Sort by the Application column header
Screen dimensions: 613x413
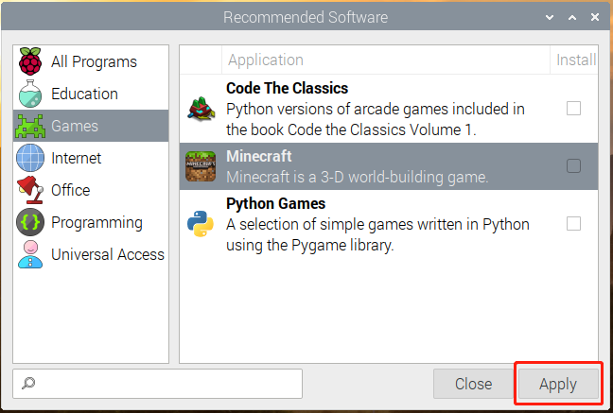coord(385,60)
